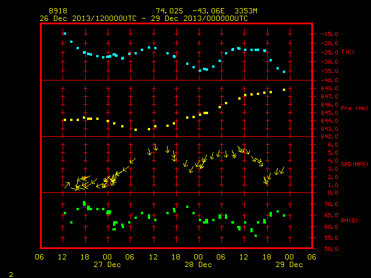Click station ID 8918 in header
Screen dimensions: 371x278
[58, 11]
